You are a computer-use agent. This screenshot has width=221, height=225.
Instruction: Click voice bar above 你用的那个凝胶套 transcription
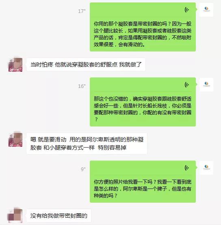tap(143, 10)
